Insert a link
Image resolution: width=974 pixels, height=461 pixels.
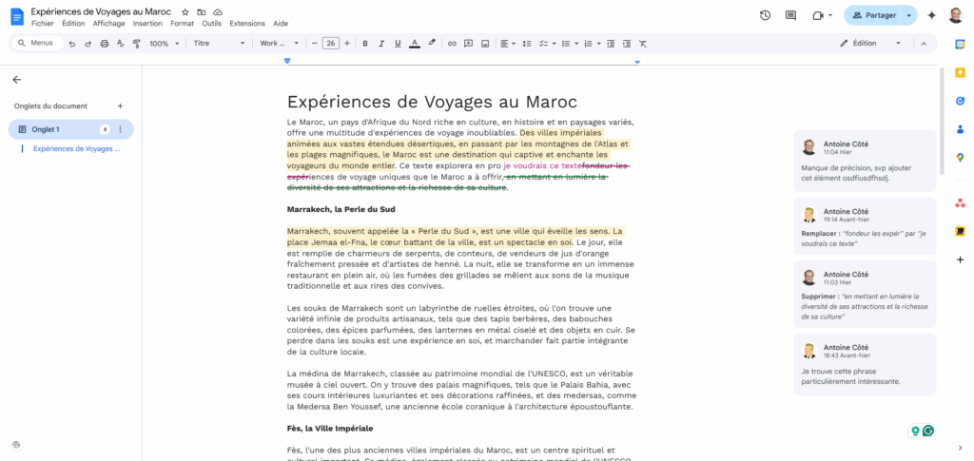coord(452,44)
